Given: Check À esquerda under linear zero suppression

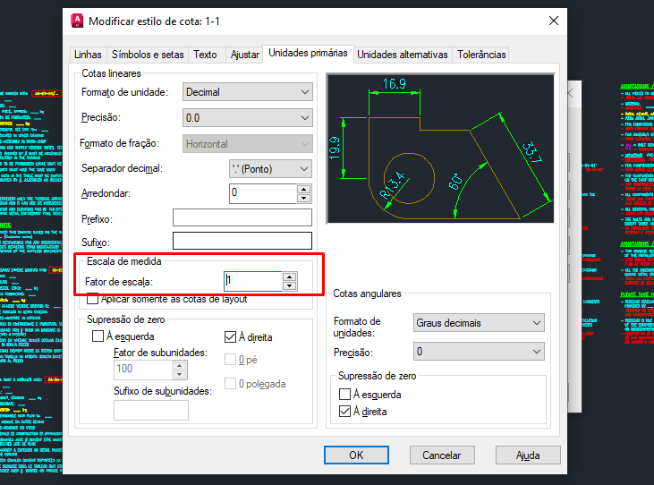Looking at the screenshot, I should (x=98, y=337).
